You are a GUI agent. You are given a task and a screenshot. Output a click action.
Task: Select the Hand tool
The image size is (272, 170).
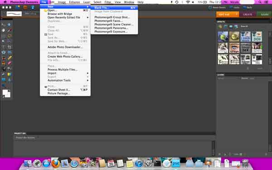[3, 30]
